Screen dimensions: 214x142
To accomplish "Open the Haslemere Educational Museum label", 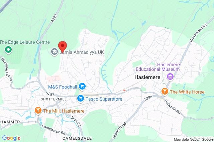I will (157, 67).
